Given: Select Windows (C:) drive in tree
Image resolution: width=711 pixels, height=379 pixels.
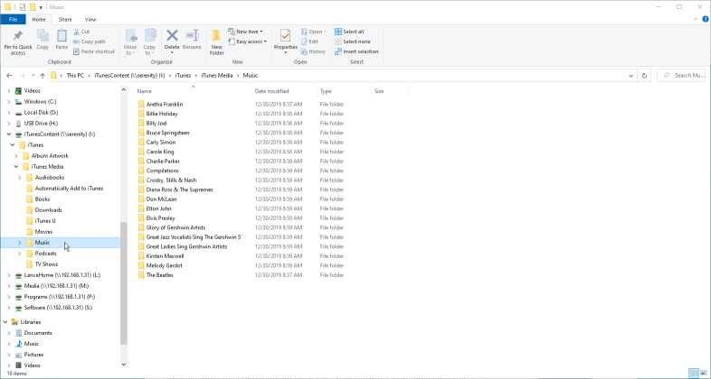Looking at the screenshot, I should 40,102.
